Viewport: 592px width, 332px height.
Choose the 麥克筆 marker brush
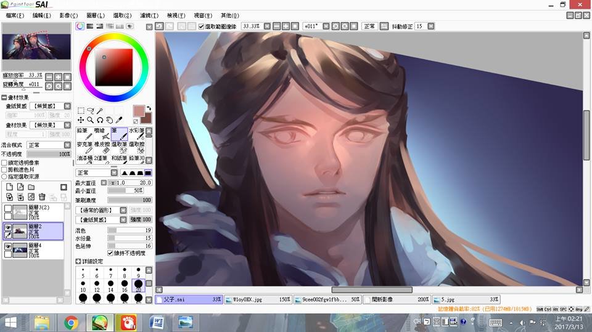coord(84,147)
